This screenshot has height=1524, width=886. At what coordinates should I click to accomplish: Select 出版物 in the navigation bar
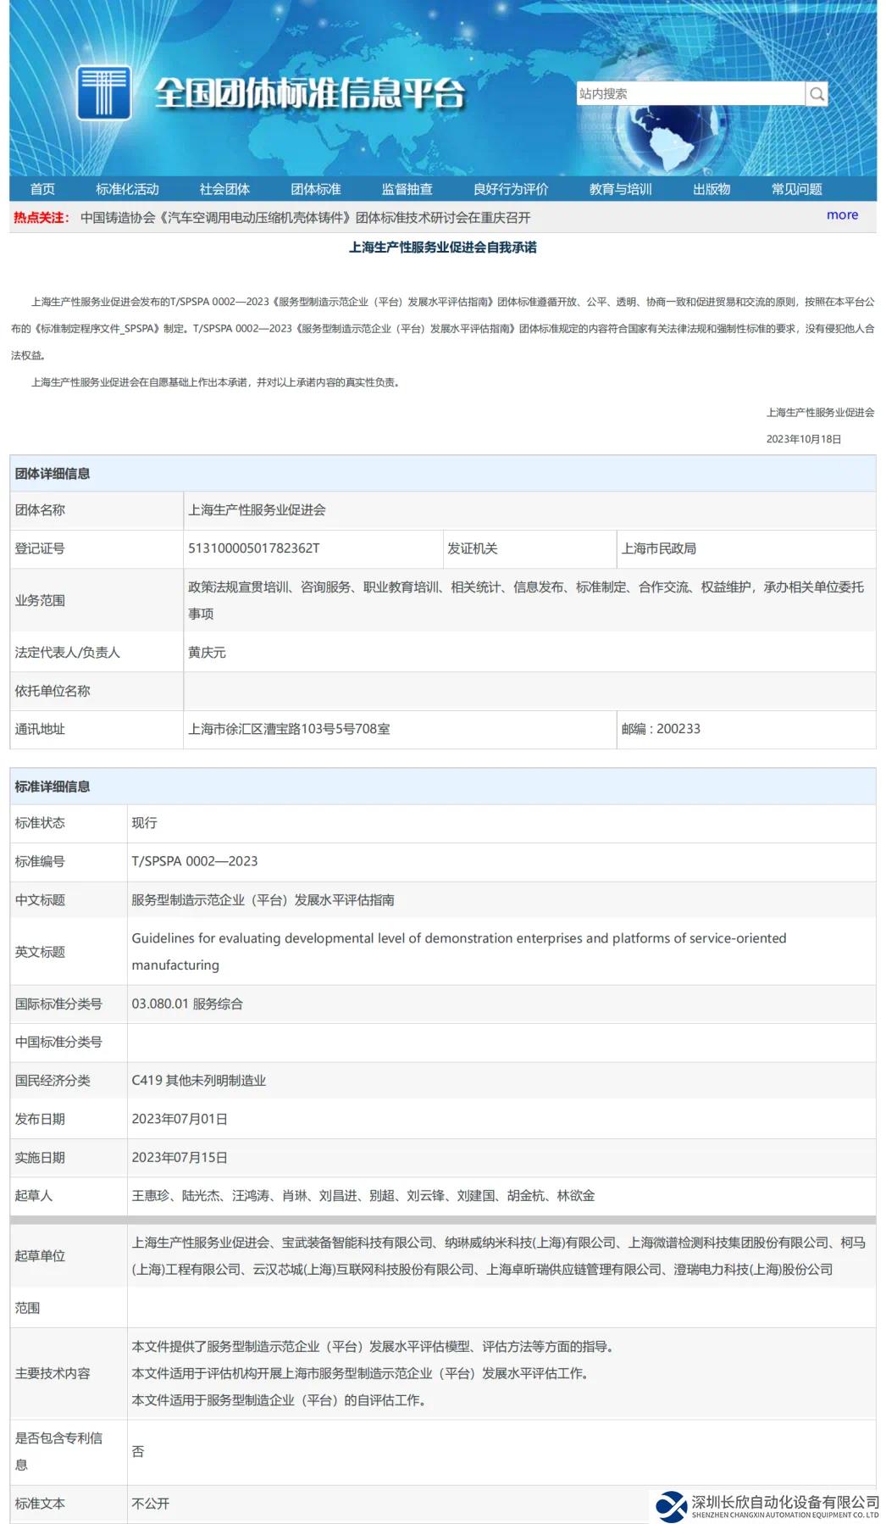click(x=712, y=189)
